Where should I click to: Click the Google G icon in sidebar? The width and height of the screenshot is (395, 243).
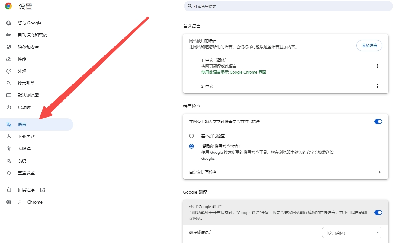[x=9, y=23]
